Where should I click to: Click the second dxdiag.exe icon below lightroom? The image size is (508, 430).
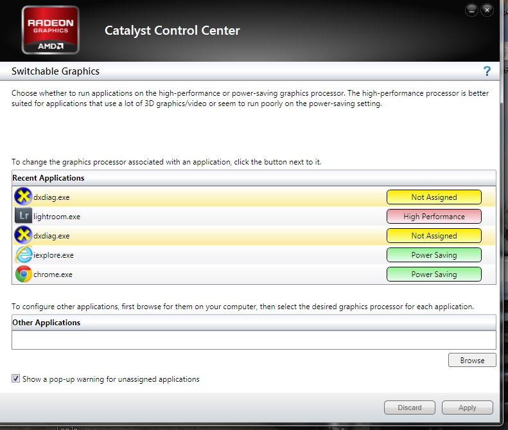pyautogui.click(x=23, y=235)
